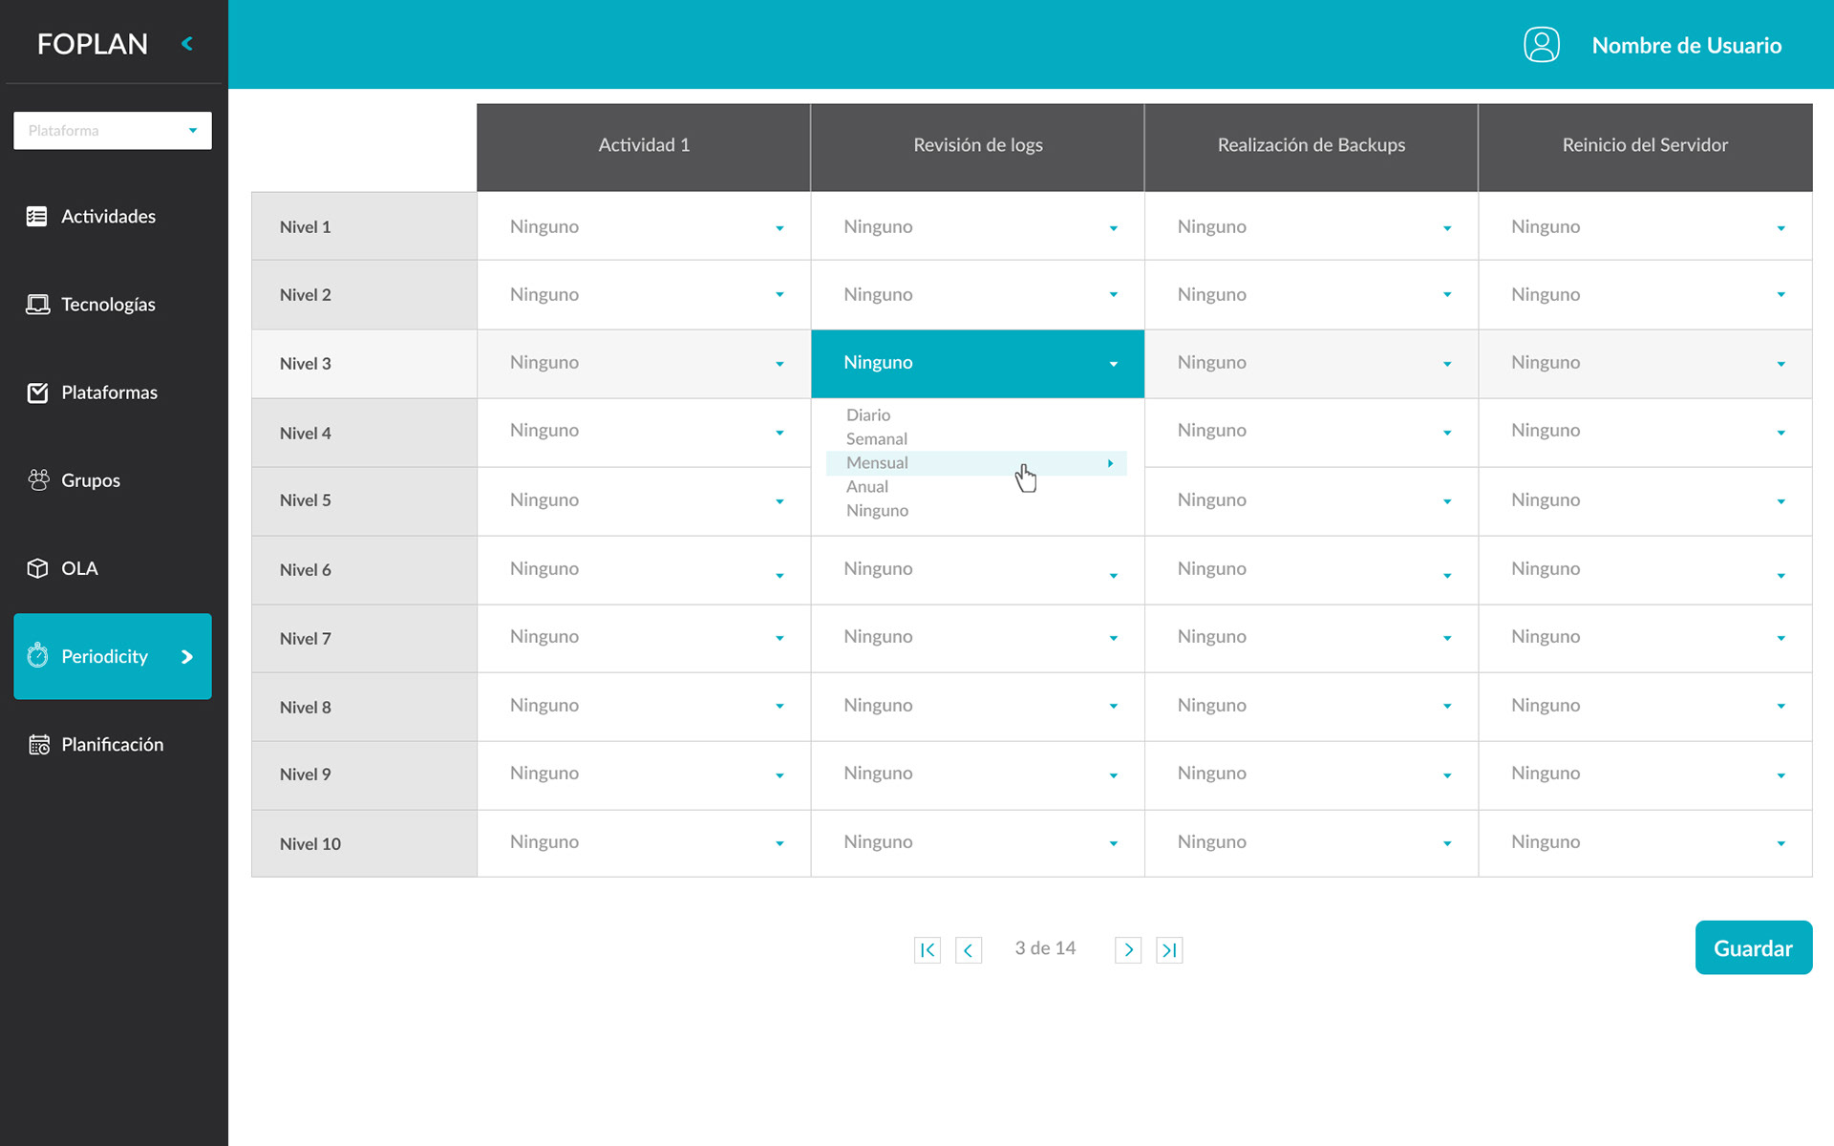This screenshot has width=1834, height=1146.
Task: Collapse the FOPLAN sidebar with the chevron
Action: click(x=187, y=44)
